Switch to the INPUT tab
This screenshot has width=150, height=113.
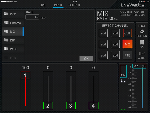click(58, 5)
